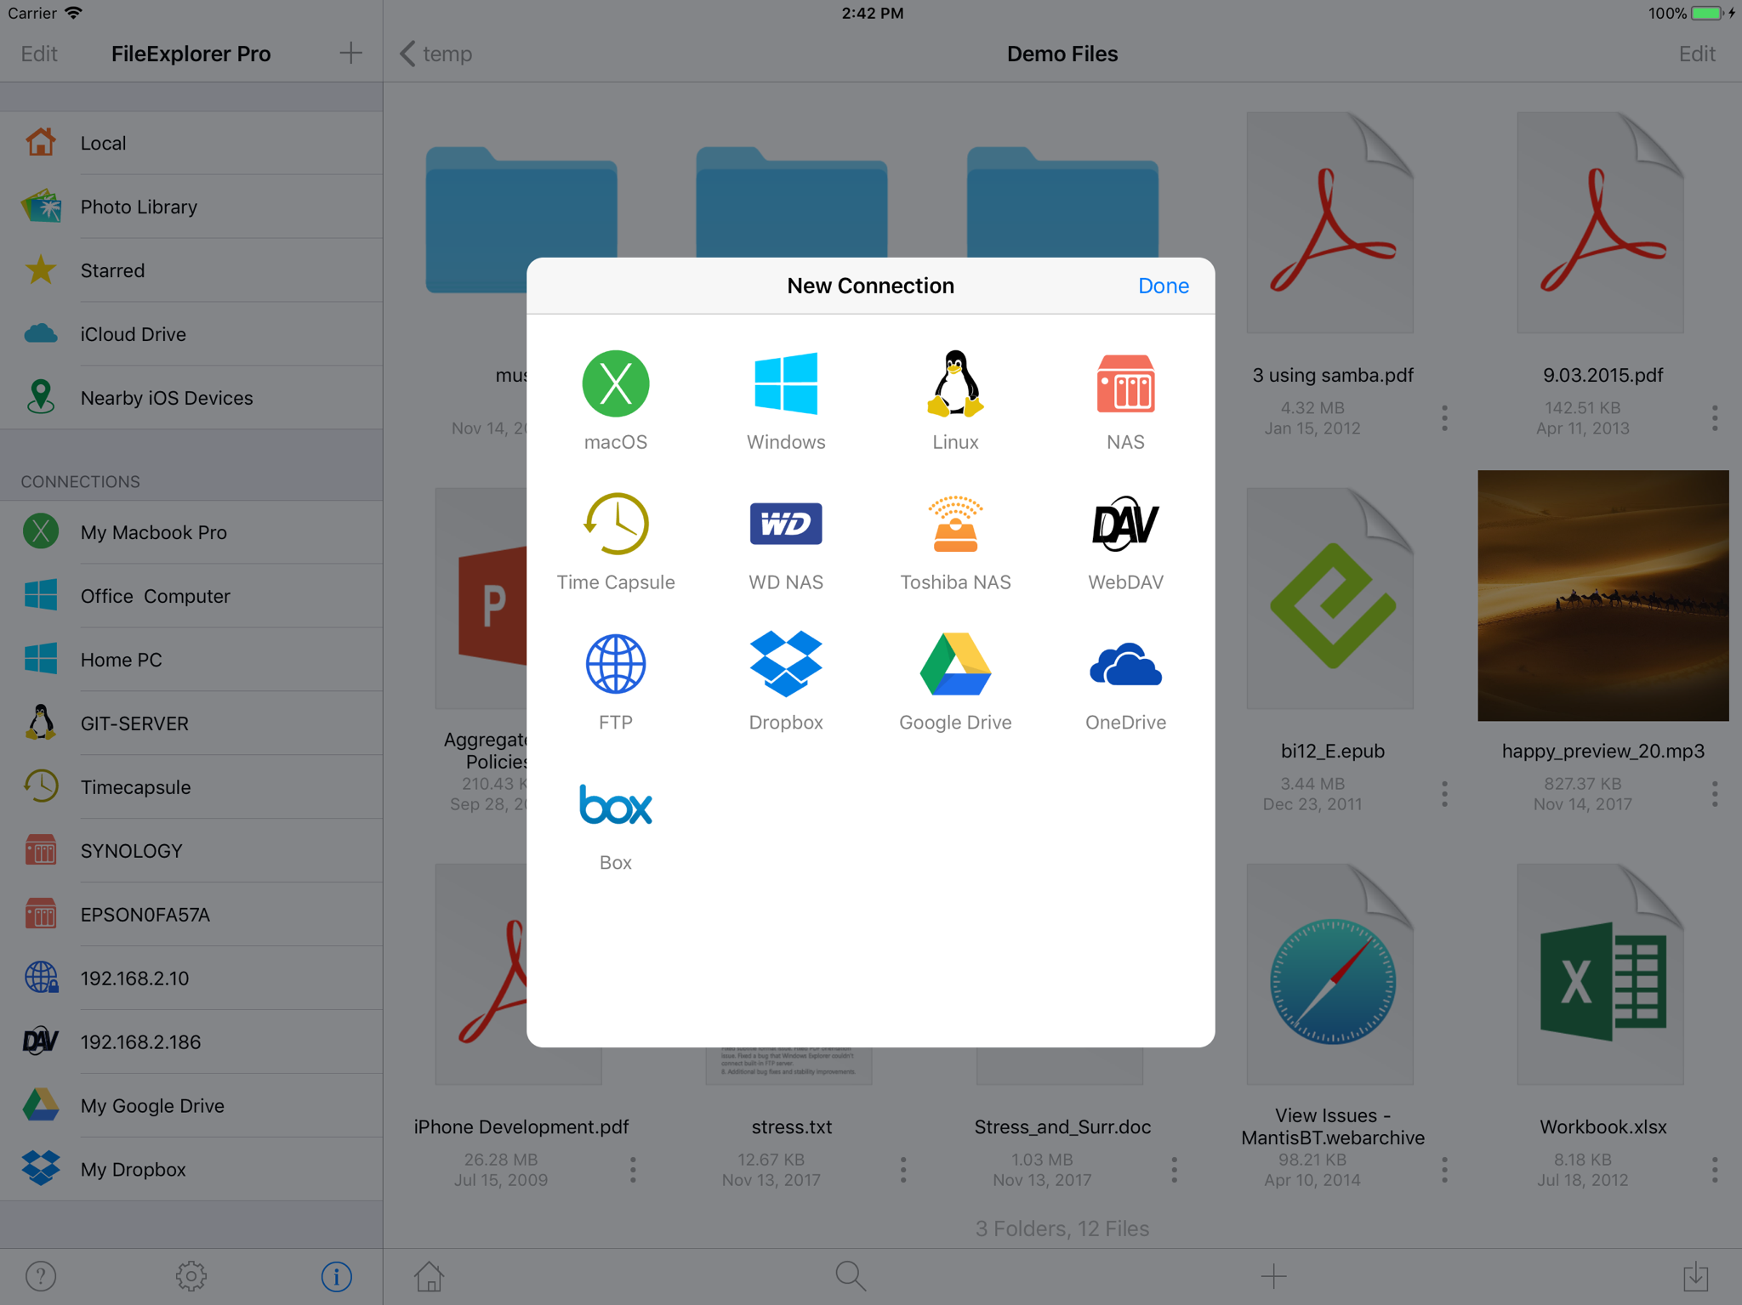Choose the FTP globe icon
The image size is (1742, 1305).
[616, 664]
